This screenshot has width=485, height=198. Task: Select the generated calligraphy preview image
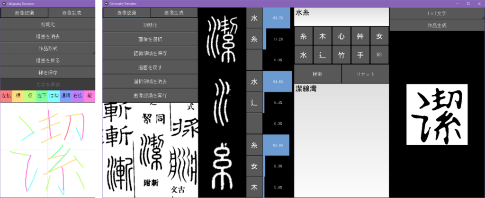coord(437,115)
